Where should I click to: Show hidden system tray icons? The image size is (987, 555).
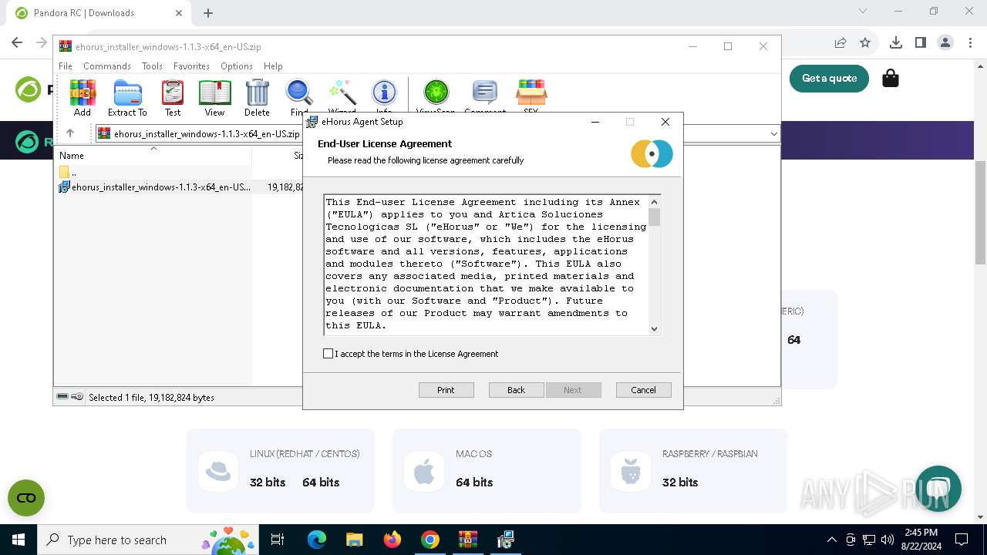pyautogui.click(x=831, y=540)
